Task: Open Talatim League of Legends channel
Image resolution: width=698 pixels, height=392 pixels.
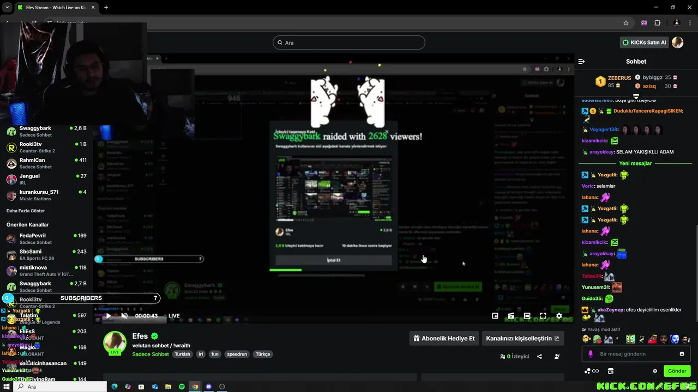Action: 46,318
